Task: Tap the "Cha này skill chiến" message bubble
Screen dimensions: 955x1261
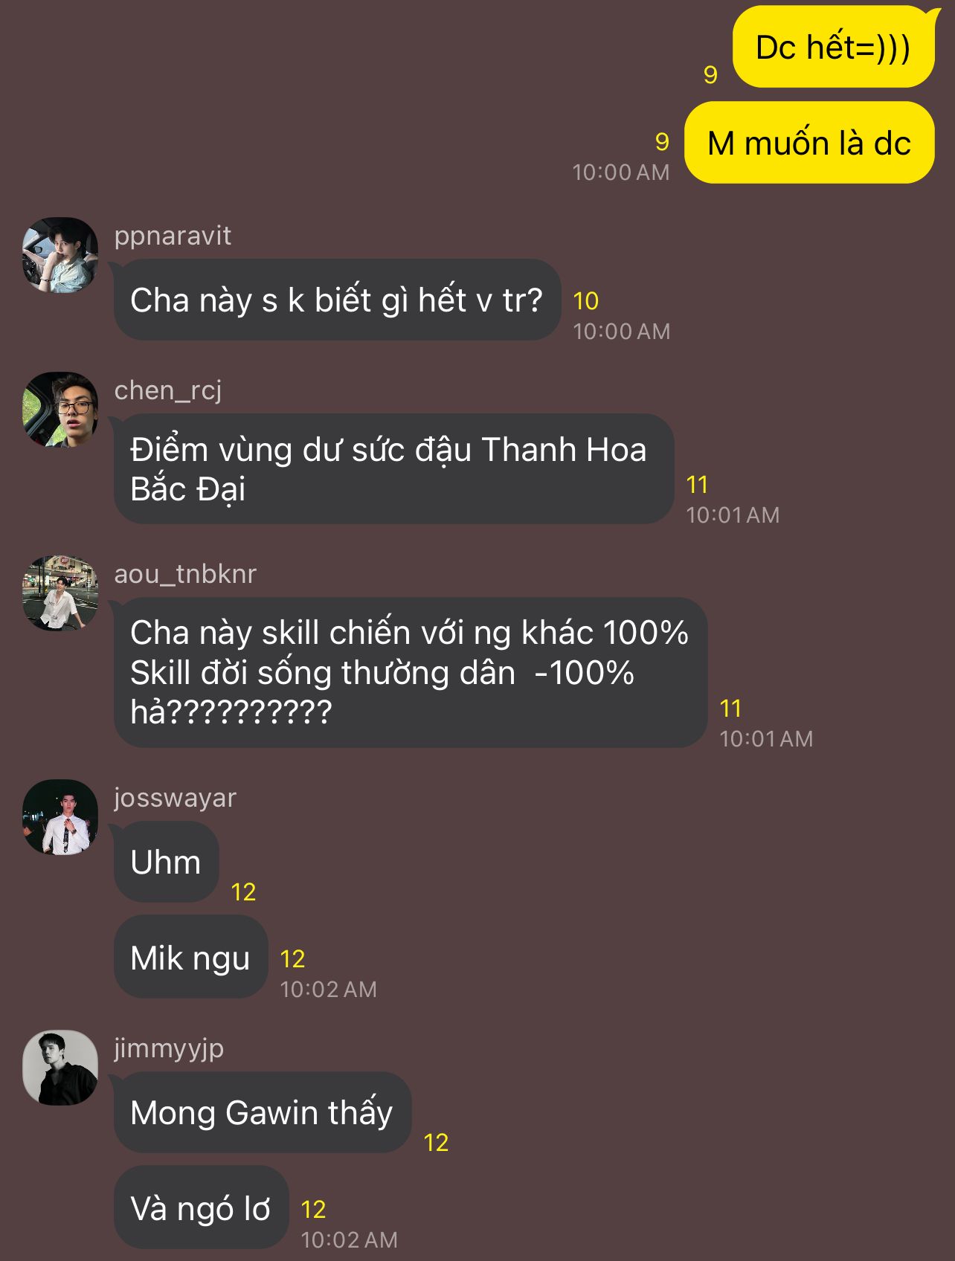Action: (x=410, y=672)
